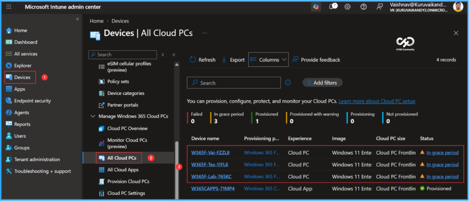Open Copilot from the top bar
The width and height of the screenshot is (469, 201).
pyautogui.click(x=316, y=6)
